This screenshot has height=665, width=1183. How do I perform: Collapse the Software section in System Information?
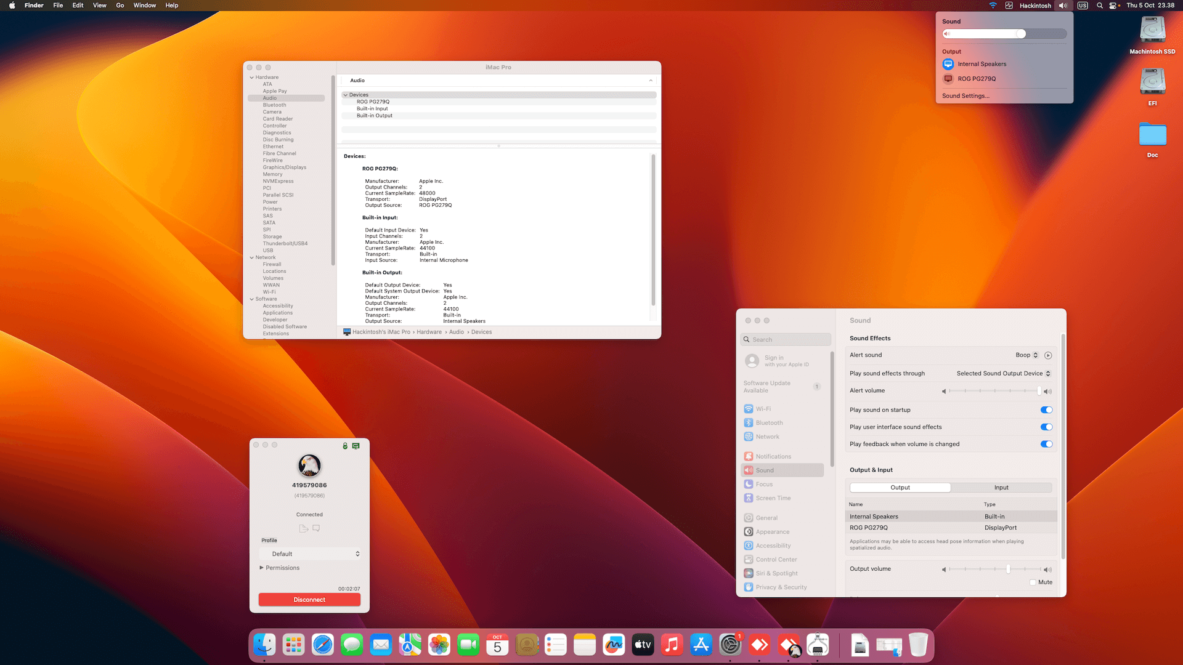pyautogui.click(x=251, y=299)
